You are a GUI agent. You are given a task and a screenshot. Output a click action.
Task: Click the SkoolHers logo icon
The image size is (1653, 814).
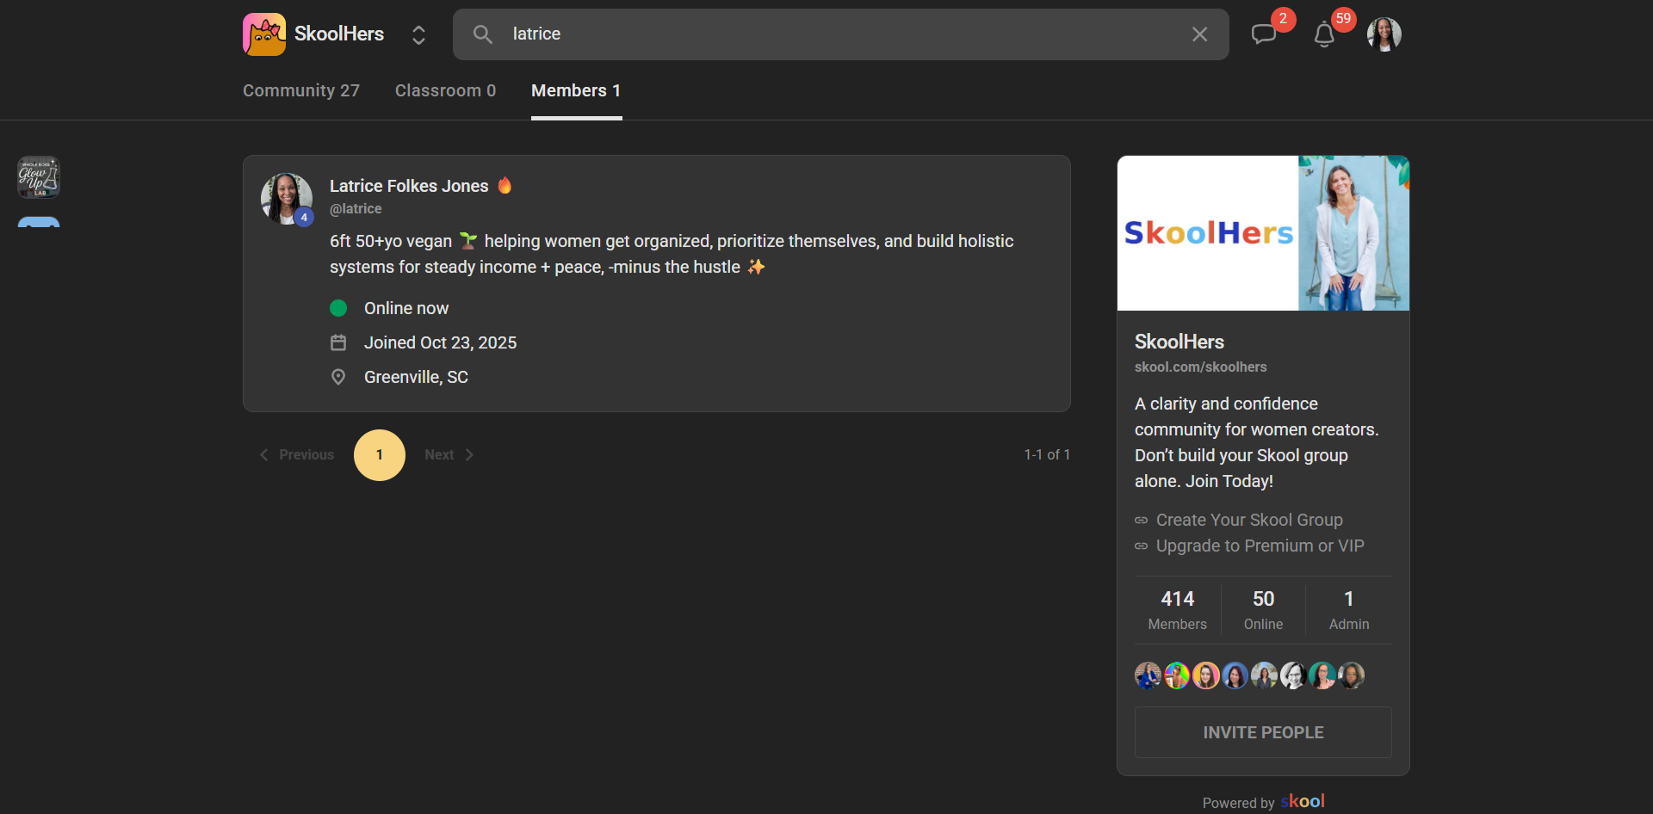[263, 34]
